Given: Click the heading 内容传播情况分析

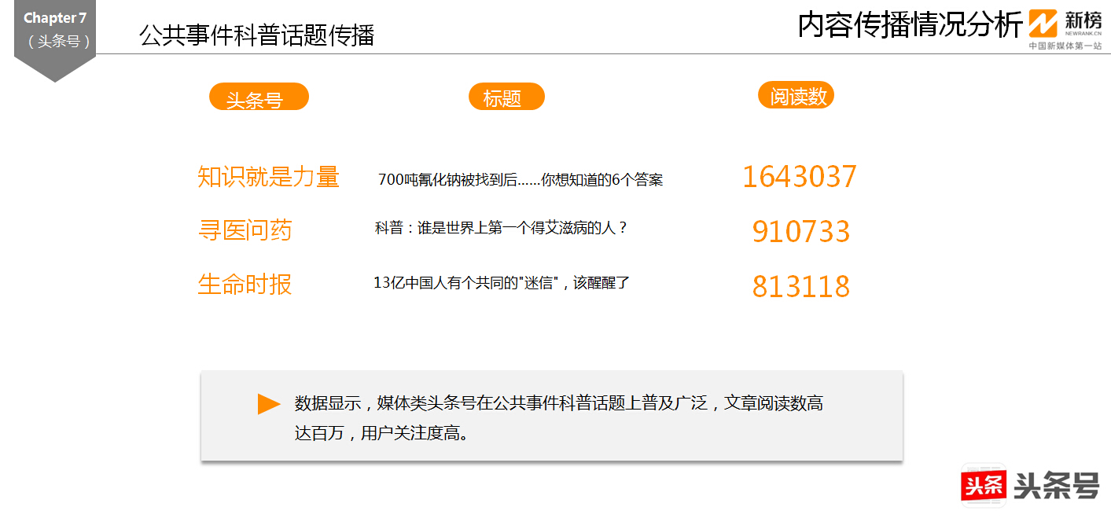Looking at the screenshot, I should (x=910, y=25).
